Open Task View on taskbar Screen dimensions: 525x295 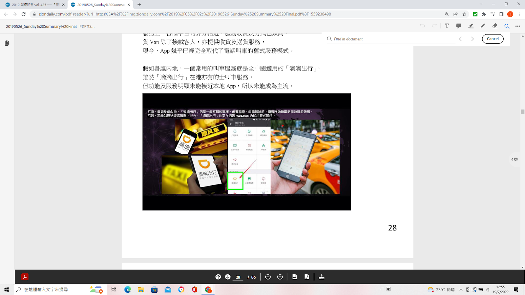click(114, 289)
